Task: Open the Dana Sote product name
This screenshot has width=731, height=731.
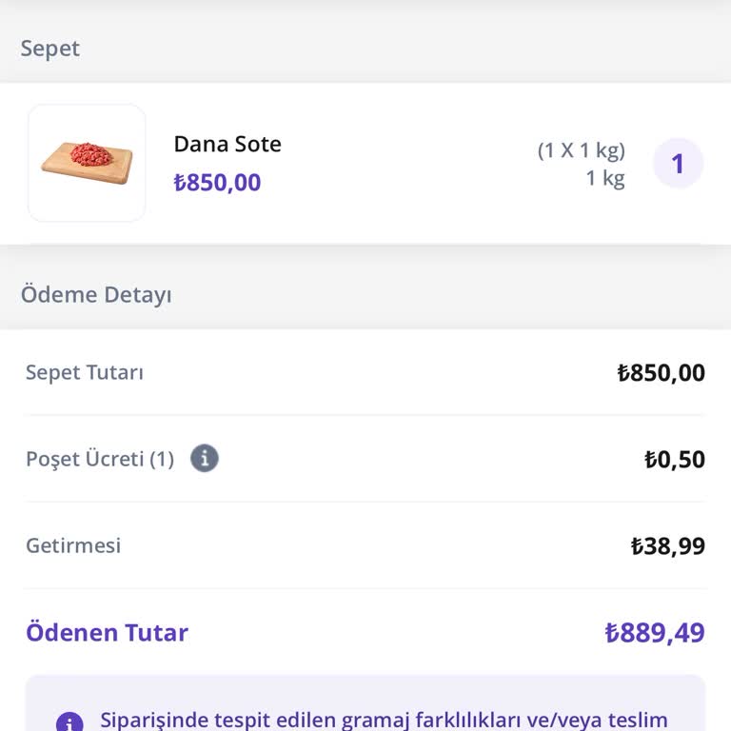Action: 227,145
